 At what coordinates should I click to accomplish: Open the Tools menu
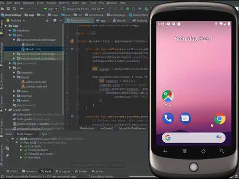93,3
